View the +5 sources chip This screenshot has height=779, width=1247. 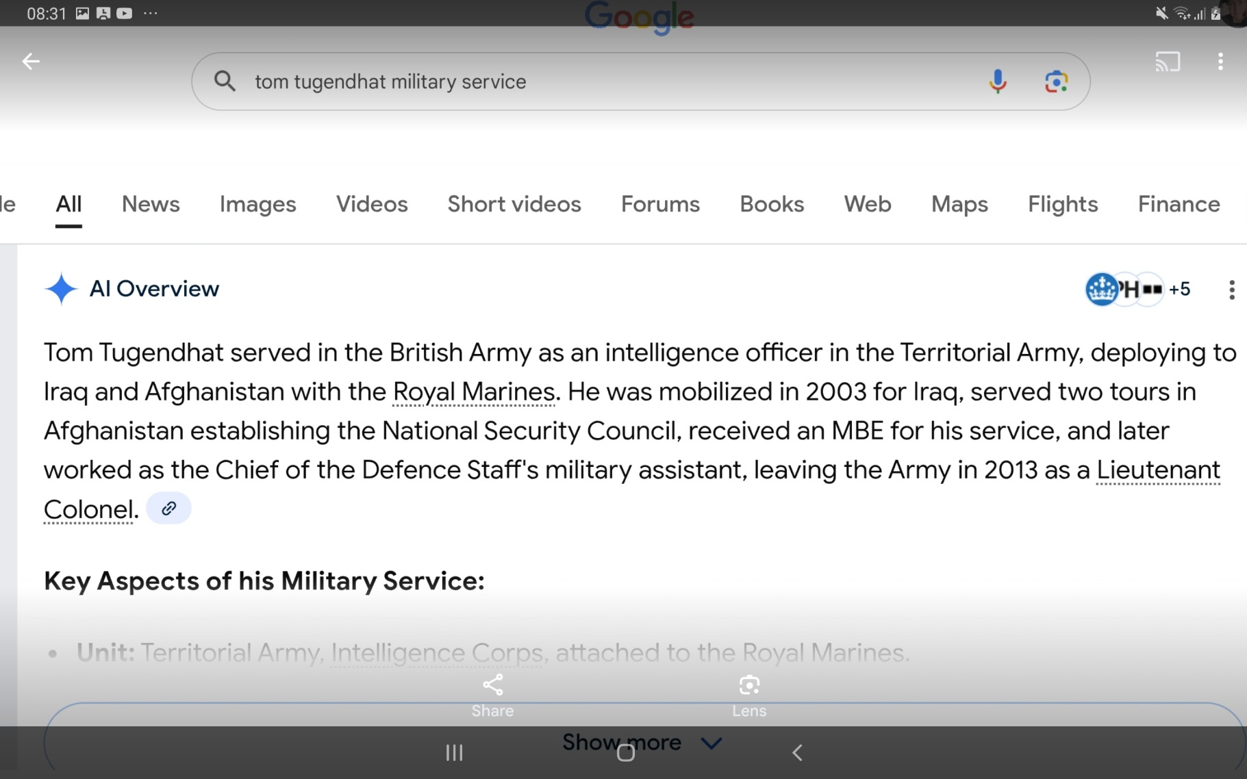pos(1178,288)
